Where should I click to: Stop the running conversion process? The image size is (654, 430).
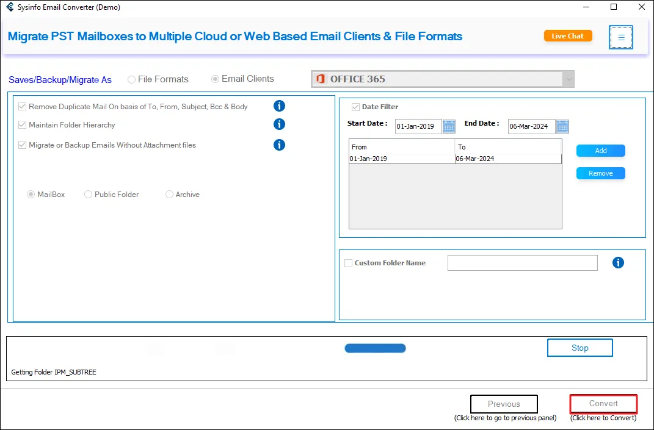click(x=580, y=348)
